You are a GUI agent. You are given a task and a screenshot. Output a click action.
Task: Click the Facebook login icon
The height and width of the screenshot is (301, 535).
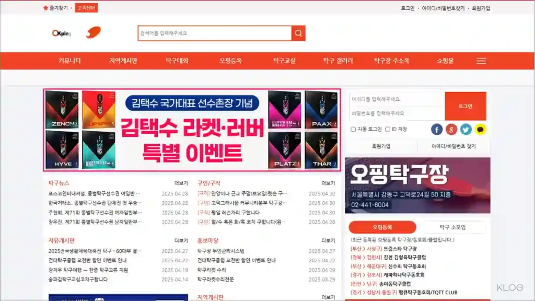pyautogui.click(x=436, y=130)
